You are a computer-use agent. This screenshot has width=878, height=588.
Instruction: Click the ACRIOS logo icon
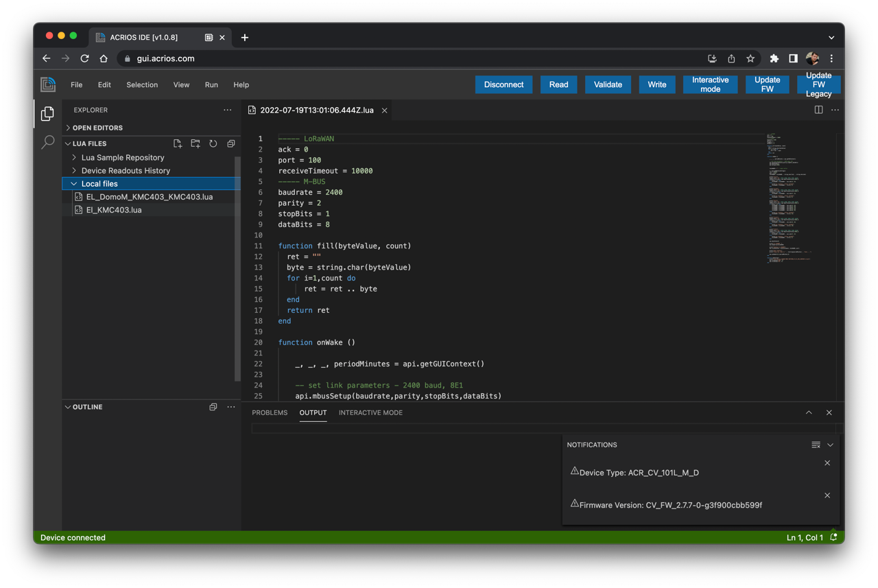(48, 84)
